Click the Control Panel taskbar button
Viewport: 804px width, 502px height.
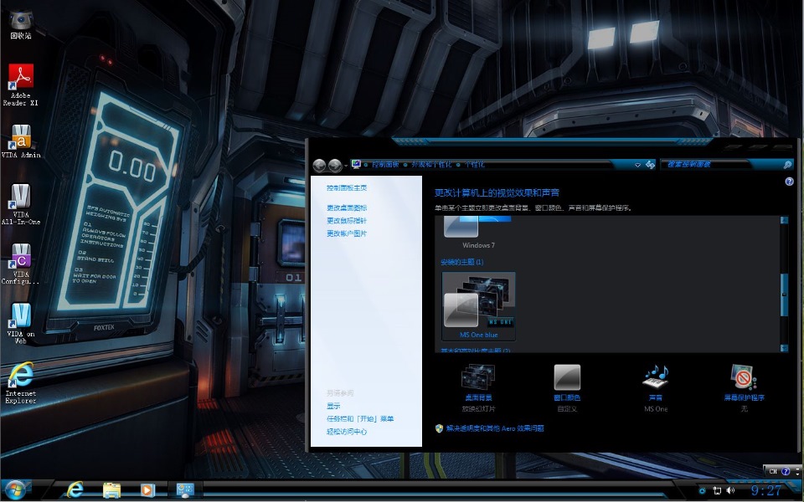click(x=185, y=490)
